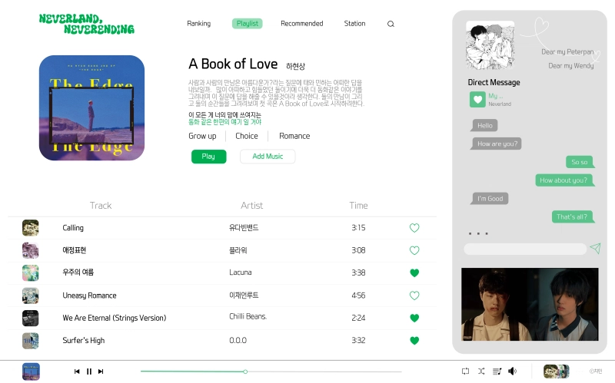Focus the direct message text input

525,249
